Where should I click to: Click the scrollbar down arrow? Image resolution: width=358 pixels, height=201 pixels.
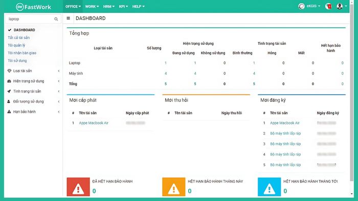pyautogui.click(x=352, y=194)
